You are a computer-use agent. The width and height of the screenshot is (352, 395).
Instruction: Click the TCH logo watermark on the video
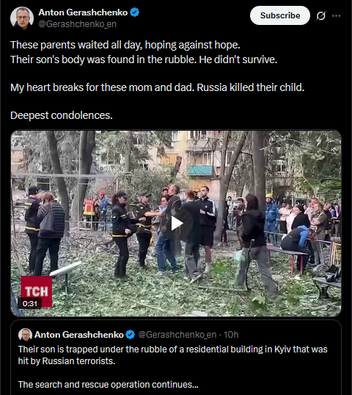tap(37, 291)
